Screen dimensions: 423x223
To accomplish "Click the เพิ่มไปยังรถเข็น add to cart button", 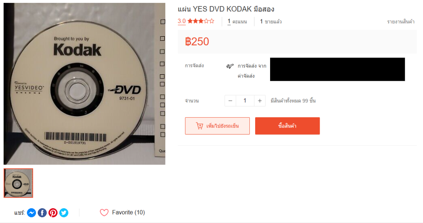I will (217, 126).
